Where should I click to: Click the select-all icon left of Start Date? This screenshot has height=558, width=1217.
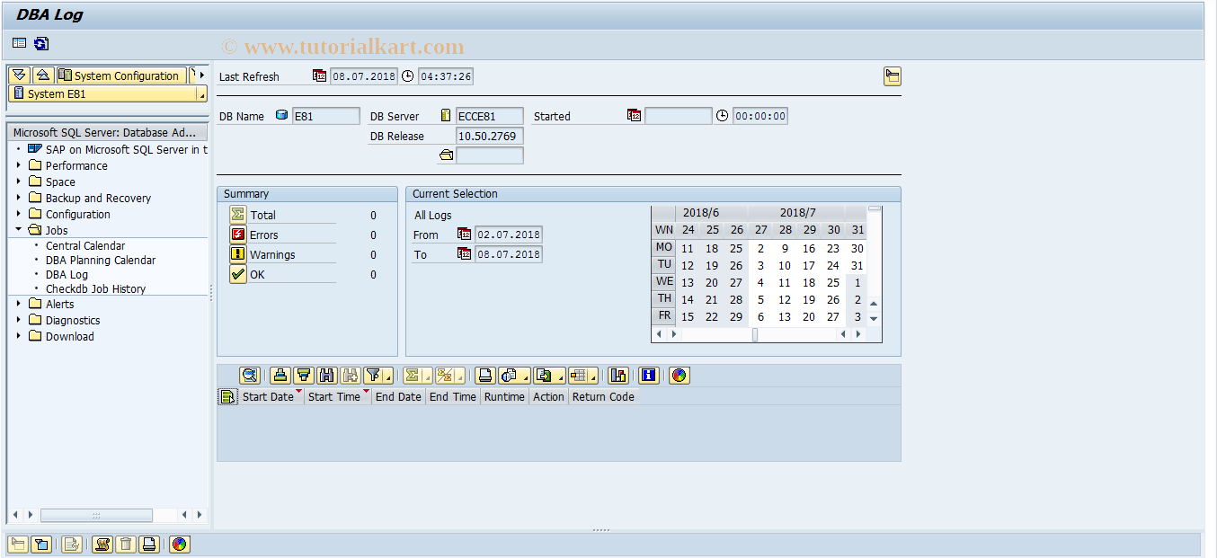click(227, 396)
